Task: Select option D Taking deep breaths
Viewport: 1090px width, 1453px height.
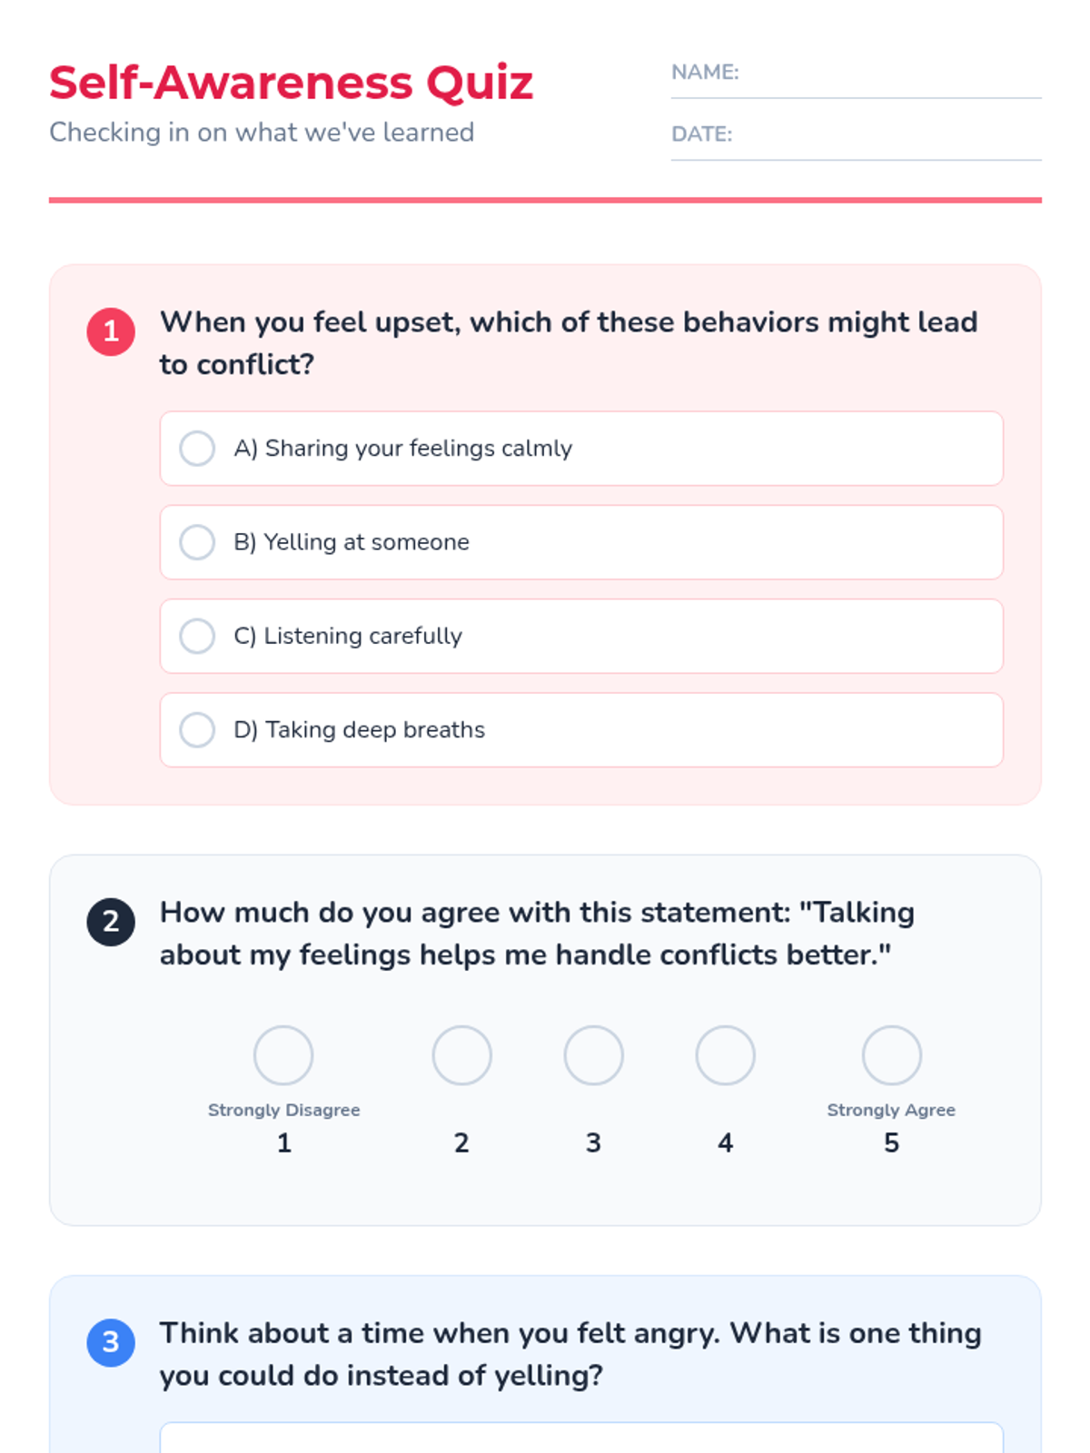Action: pyautogui.click(x=197, y=729)
